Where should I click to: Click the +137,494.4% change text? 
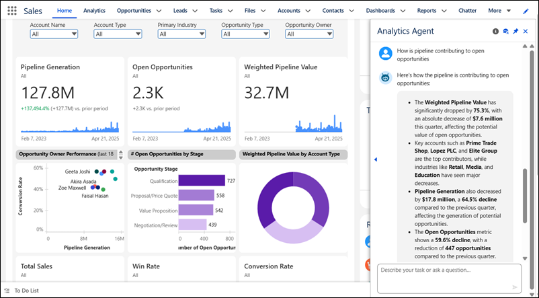coord(35,108)
